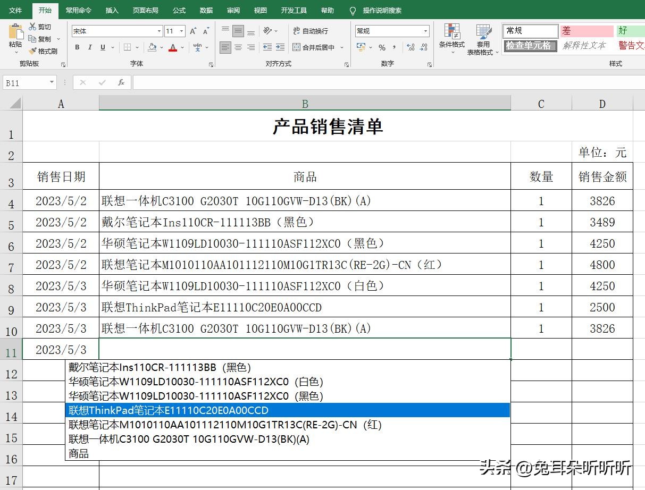Viewport: 645px width, 490px height.
Task: Click the Paste (粘贴) clipboard icon
Action: click(x=15, y=31)
